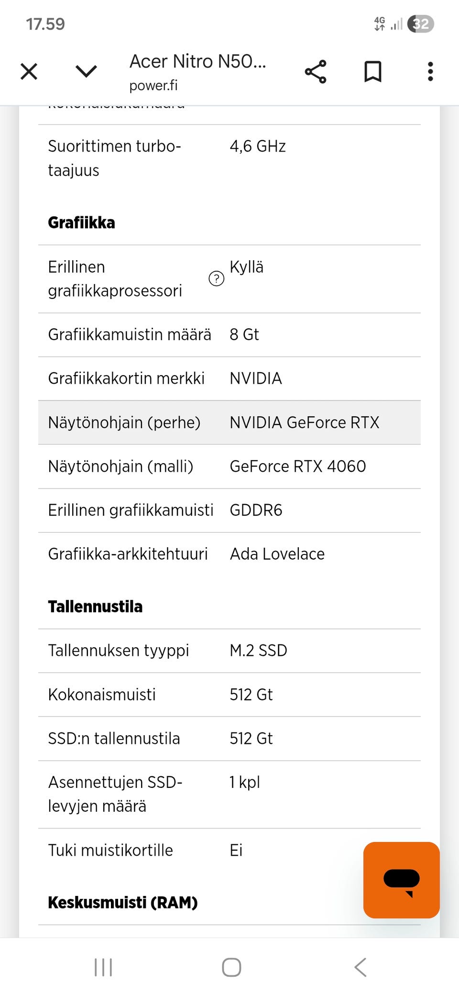
Task: Show help for Erillinen grafiikkaprosessori
Action: (217, 278)
